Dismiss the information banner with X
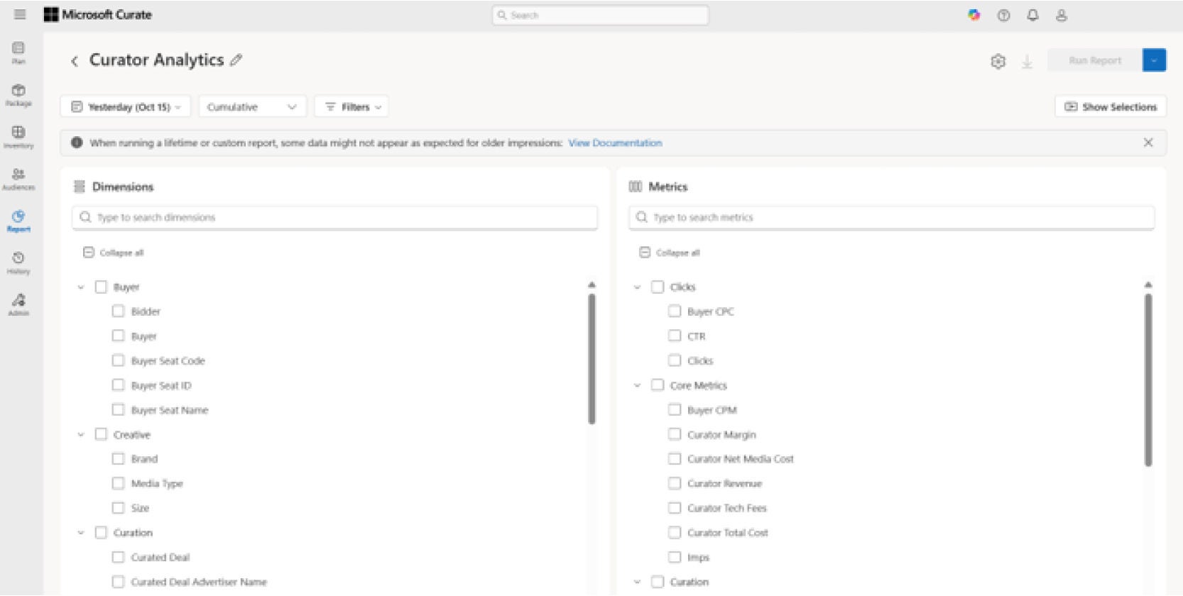The height and width of the screenshot is (596, 1183). [1148, 143]
